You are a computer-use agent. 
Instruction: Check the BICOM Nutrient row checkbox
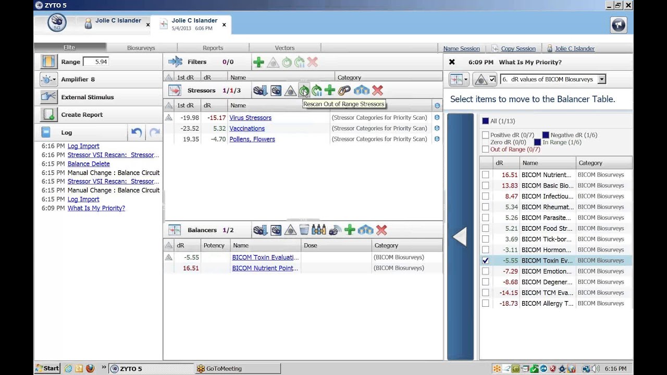[486, 175]
